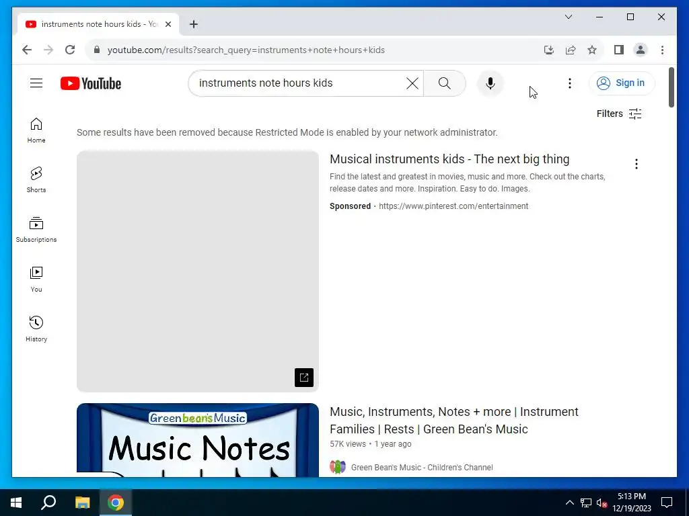Image resolution: width=689 pixels, height=516 pixels.
Task: Open the sponsored ad thumbnail placeholder
Action: coord(198,271)
